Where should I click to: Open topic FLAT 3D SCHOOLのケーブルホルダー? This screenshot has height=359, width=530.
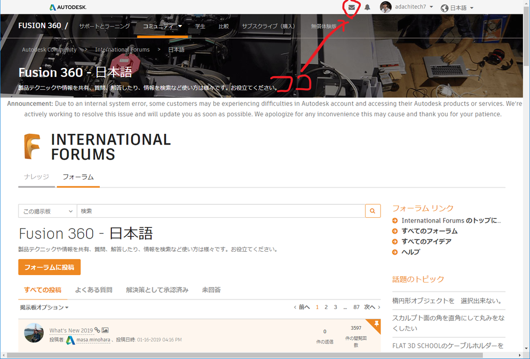(448, 346)
